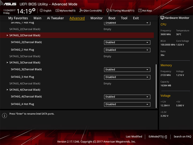Click Search on FAQ link
Image resolution: width=193 pixels, height=145 pixels.
182,136
